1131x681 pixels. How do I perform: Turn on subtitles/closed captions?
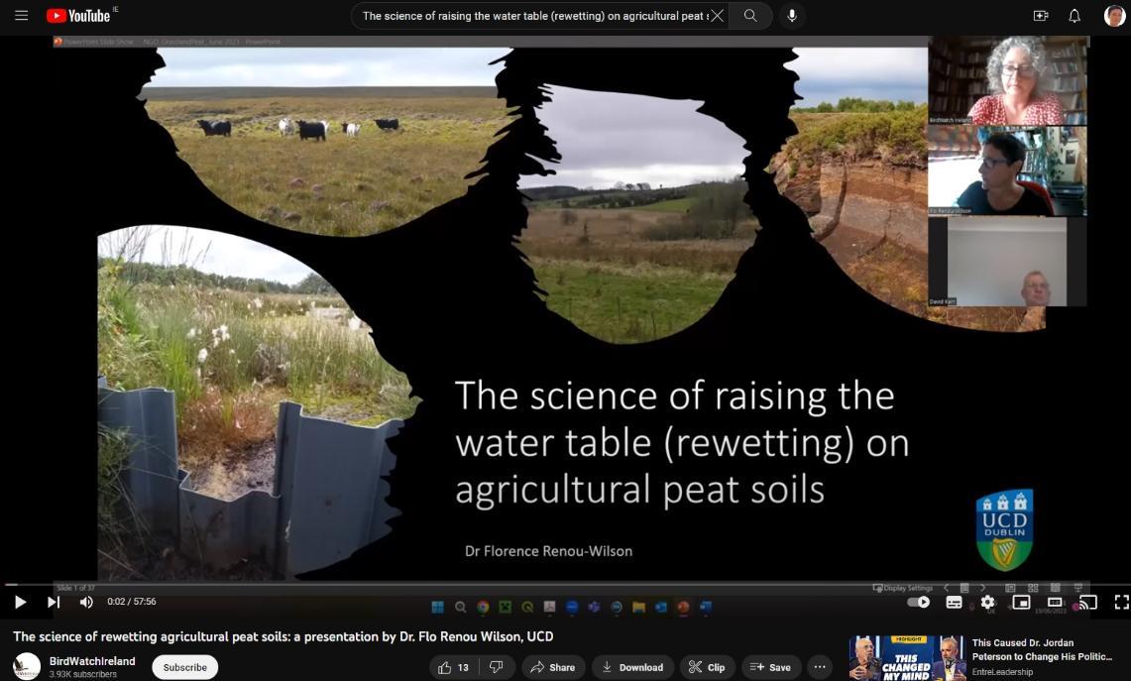[x=954, y=602]
